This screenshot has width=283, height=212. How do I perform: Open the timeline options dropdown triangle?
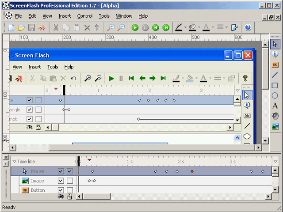[x=275, y=162]
